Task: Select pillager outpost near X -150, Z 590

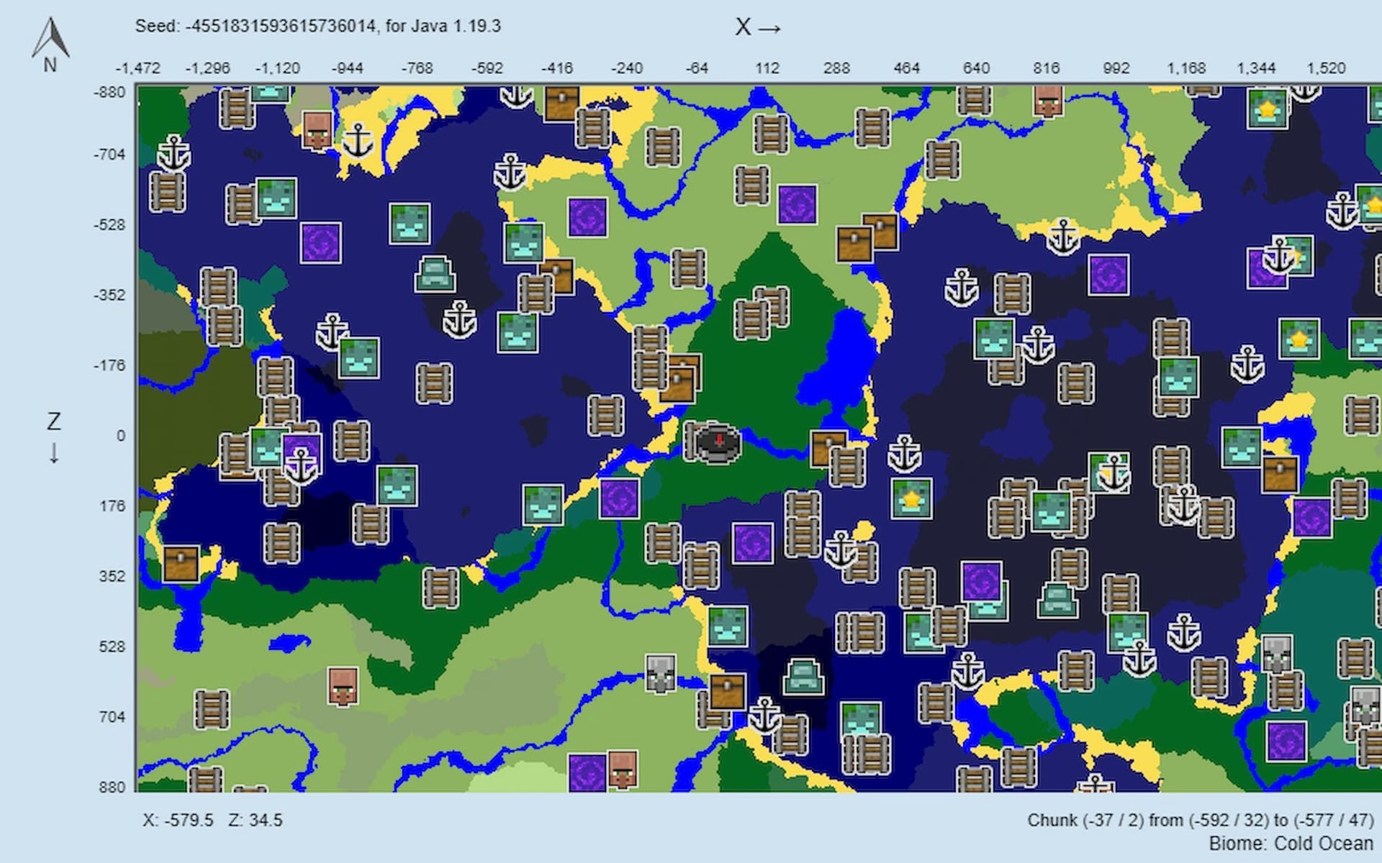Action: pos(661,674)
